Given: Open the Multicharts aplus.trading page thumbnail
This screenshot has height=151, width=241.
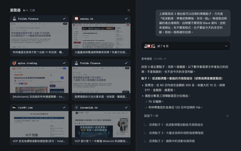Looking at the screenshot, I should coord(39,80).
